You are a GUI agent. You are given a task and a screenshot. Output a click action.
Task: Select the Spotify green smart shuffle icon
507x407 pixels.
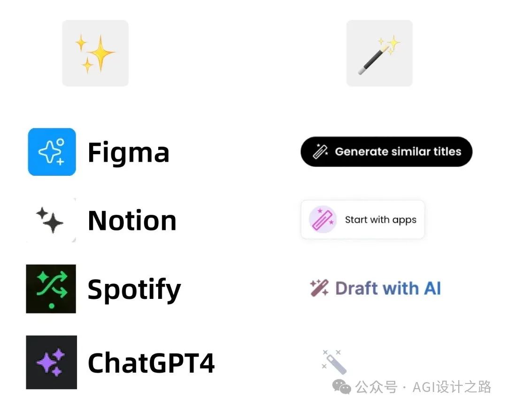51,289
